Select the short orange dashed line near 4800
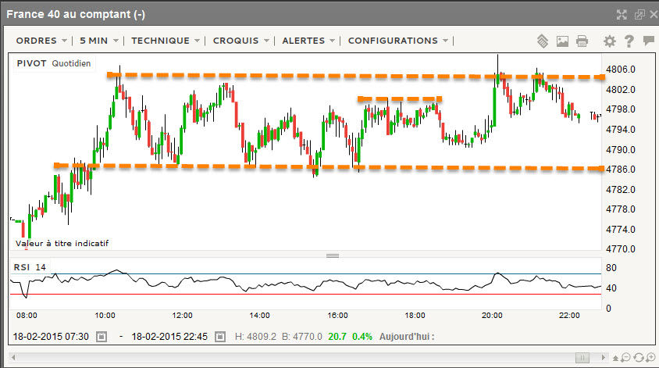The height and width of the screenshot is (368, 659). [399, 99]
